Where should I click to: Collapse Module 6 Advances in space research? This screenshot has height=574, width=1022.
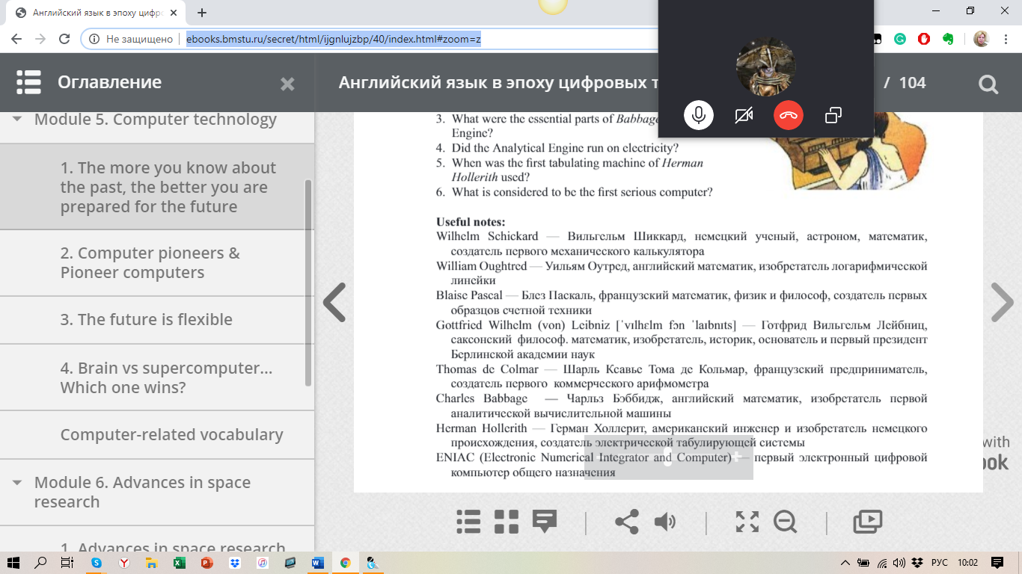pyautogui.click(x=17, y=483)
